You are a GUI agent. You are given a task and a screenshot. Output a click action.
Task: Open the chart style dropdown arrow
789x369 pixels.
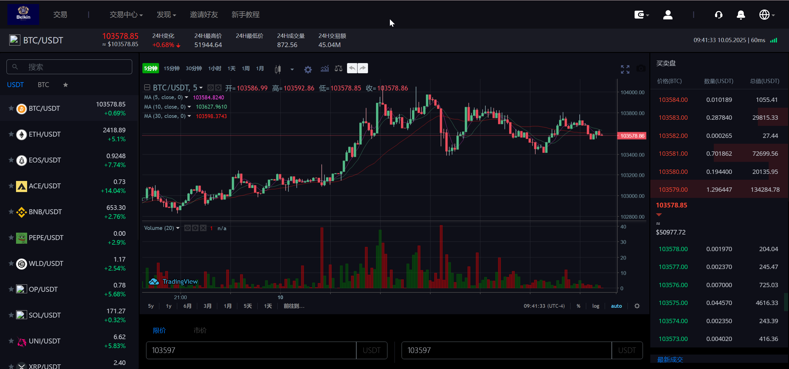point(292,69)
